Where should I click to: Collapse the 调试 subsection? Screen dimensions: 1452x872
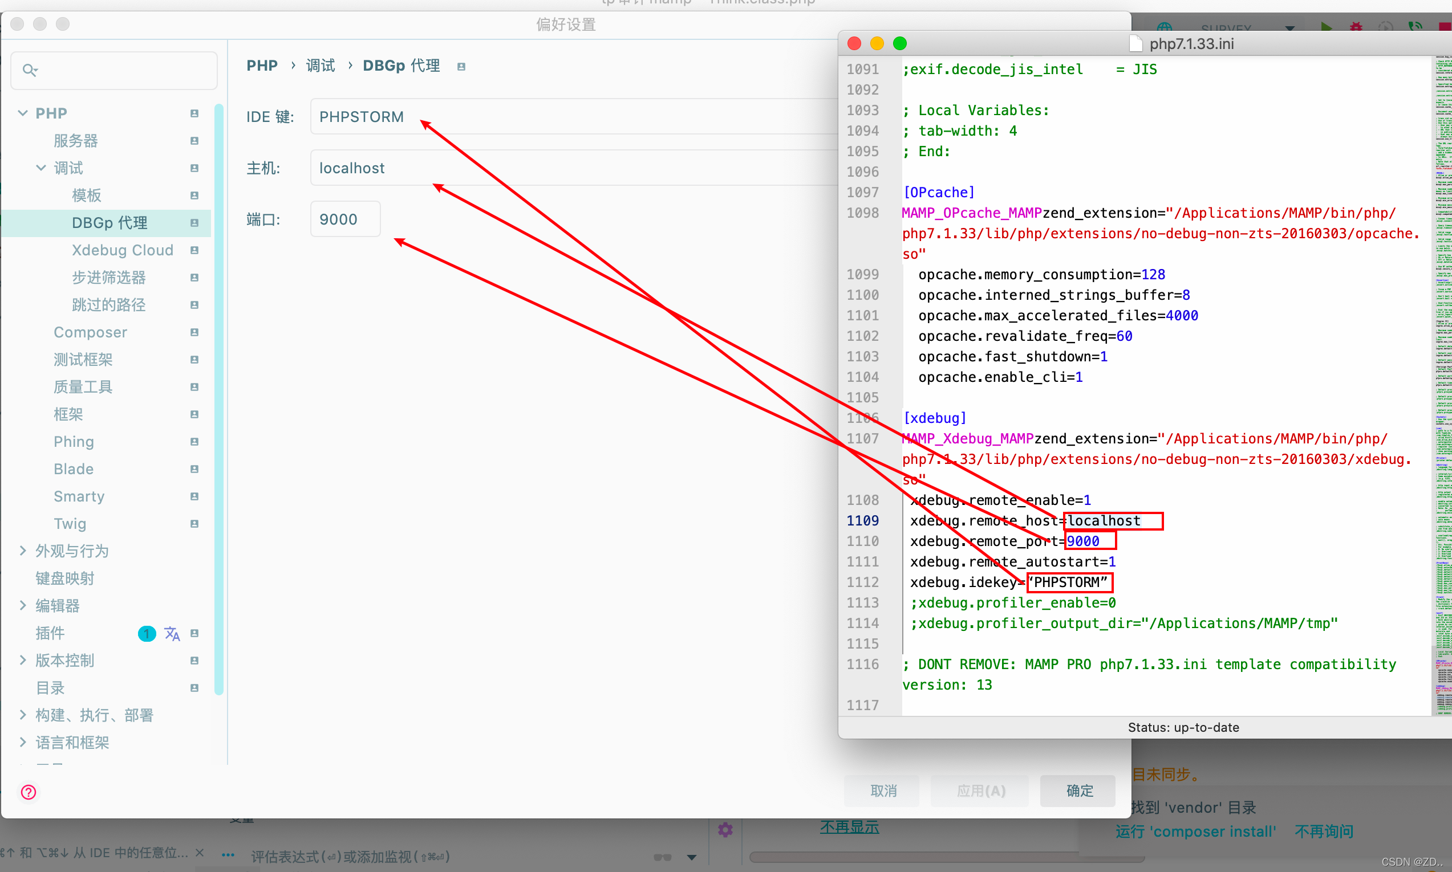(x=41, y=168)
